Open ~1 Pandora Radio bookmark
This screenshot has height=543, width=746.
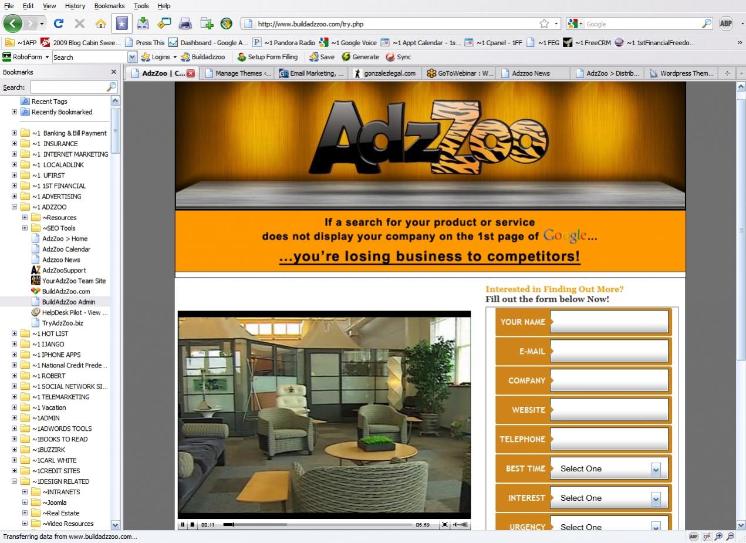coord(284,42)
